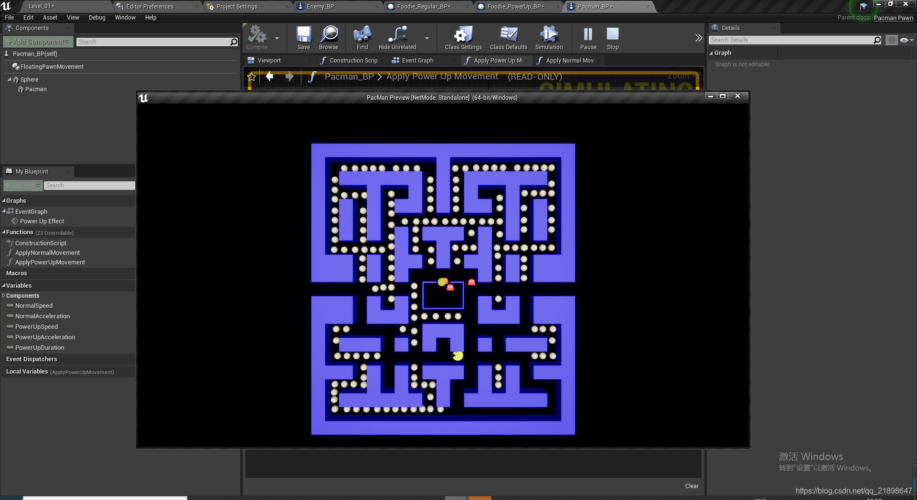
Task: Expand the Components variables group
Action: (4, 296)
